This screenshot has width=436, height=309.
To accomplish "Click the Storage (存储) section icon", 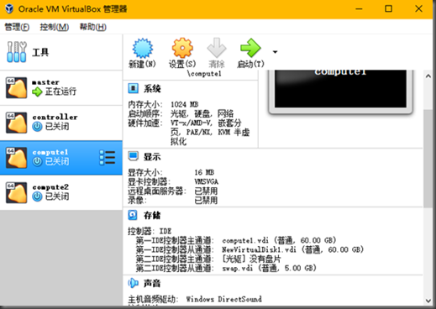I will [133, 215].
